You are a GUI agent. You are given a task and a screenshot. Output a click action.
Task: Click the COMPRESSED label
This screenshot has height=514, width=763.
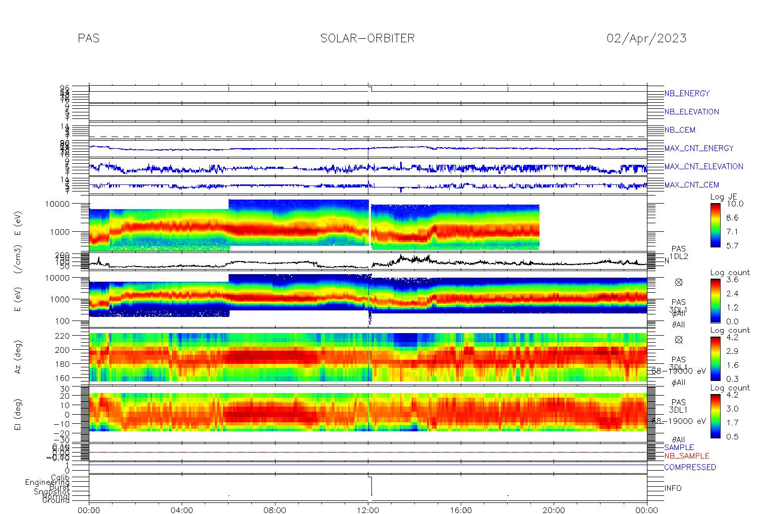click(x=690, y=467)
